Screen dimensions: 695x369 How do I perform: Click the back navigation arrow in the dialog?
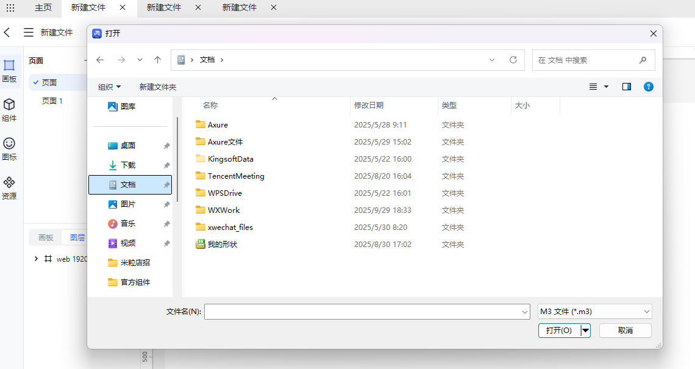(x=100, y=60)
